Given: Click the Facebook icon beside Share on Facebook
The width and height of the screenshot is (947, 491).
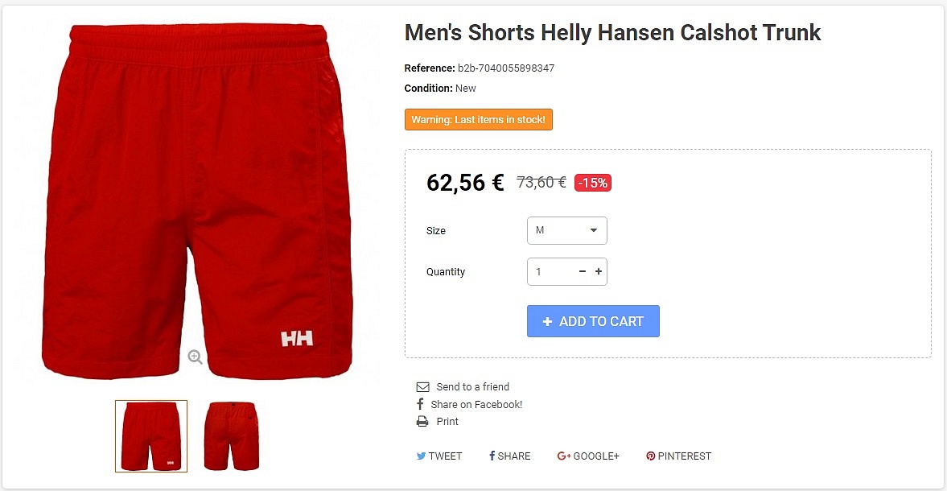Looking at the screenshot, I should [x=420, y=404].
